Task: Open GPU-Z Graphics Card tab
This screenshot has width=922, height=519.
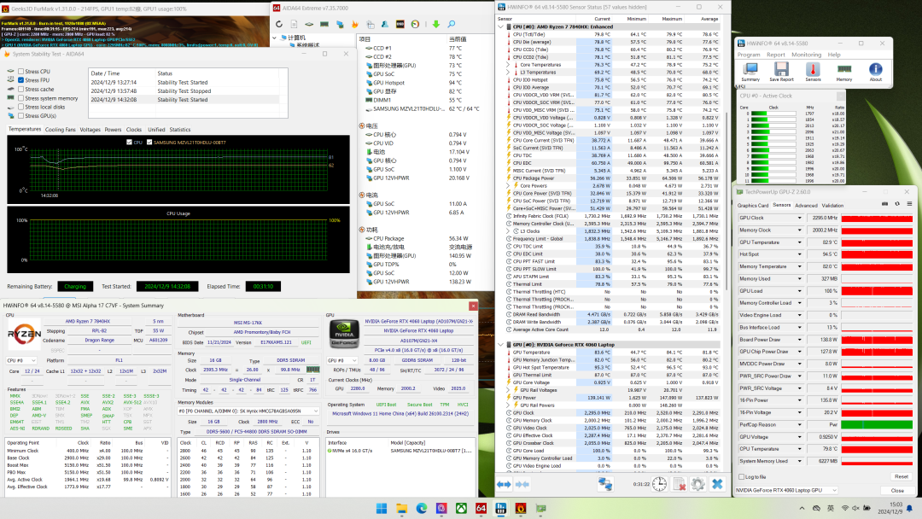Action: pyautogui.click(x=753, y=206)
